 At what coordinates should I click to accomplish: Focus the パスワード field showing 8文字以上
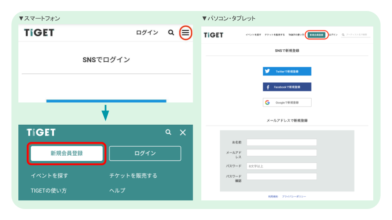click(281, 166)
